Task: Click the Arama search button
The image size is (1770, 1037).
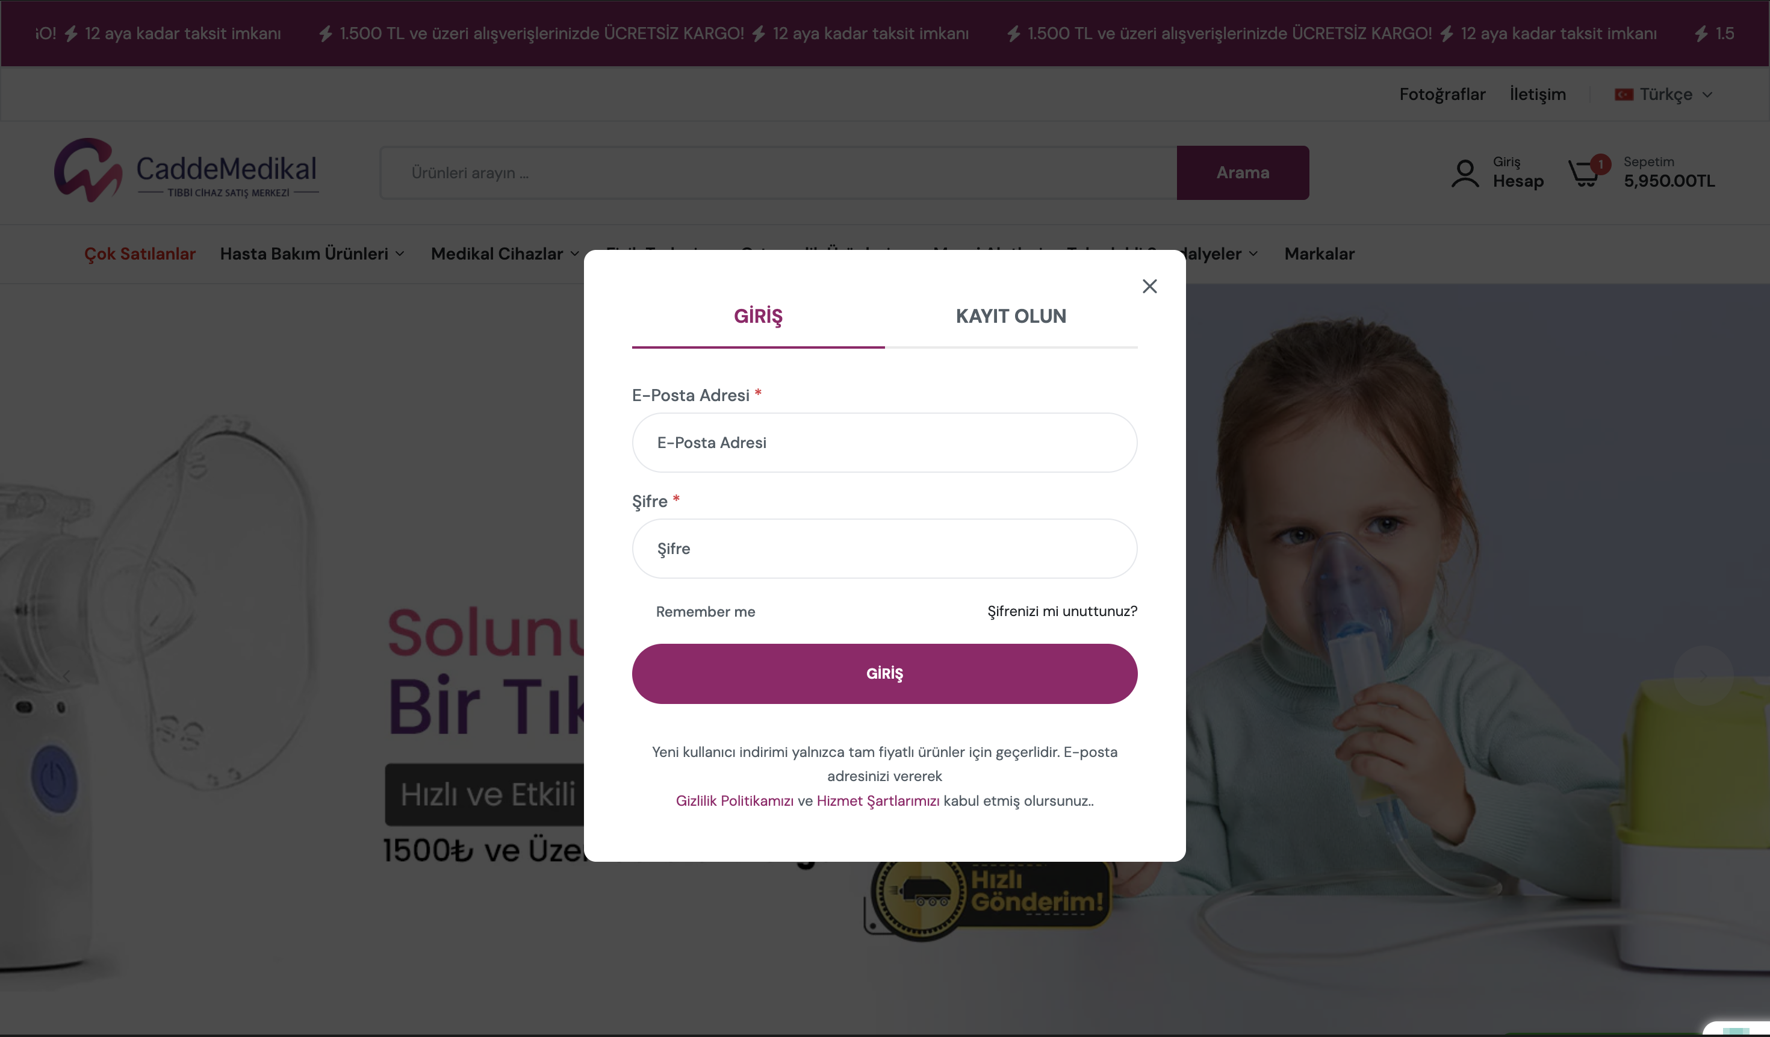Action: (x=1243, y=173)
